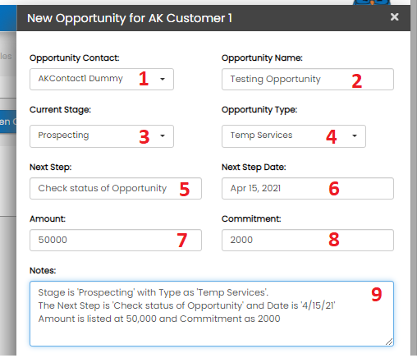This screenshot has height=358, width=417.
Task: Expand the Current Stage Prospecting dropdown
Action: coord(102,136)
